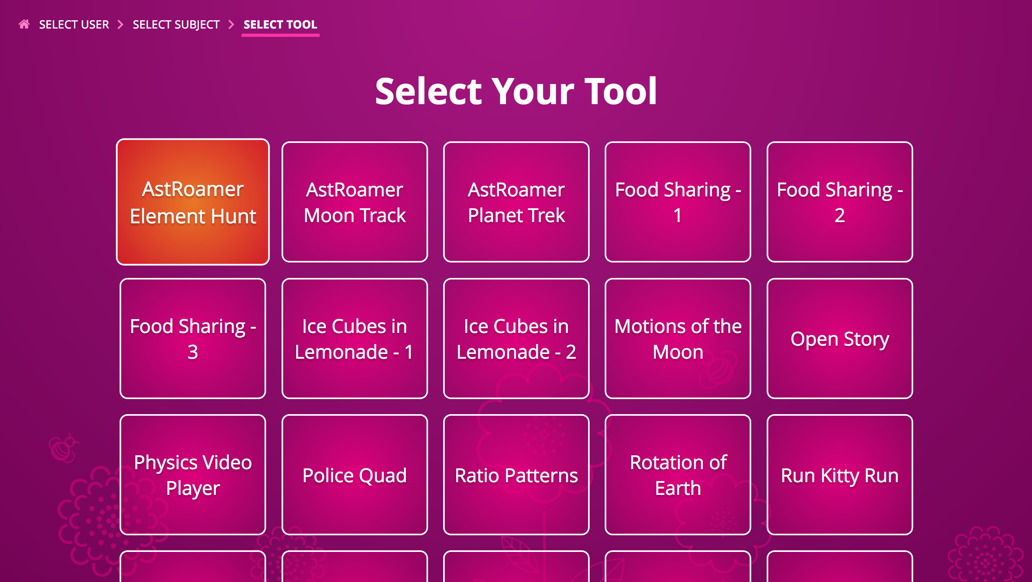Open Run Kitty Run tool
Viewport: 1032px width, 582px height.
point(839,474)
